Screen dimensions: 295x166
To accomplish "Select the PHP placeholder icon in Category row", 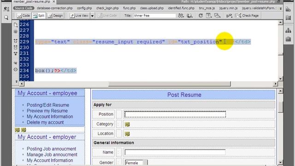I will pyautogui.click(x=127, y=124).
